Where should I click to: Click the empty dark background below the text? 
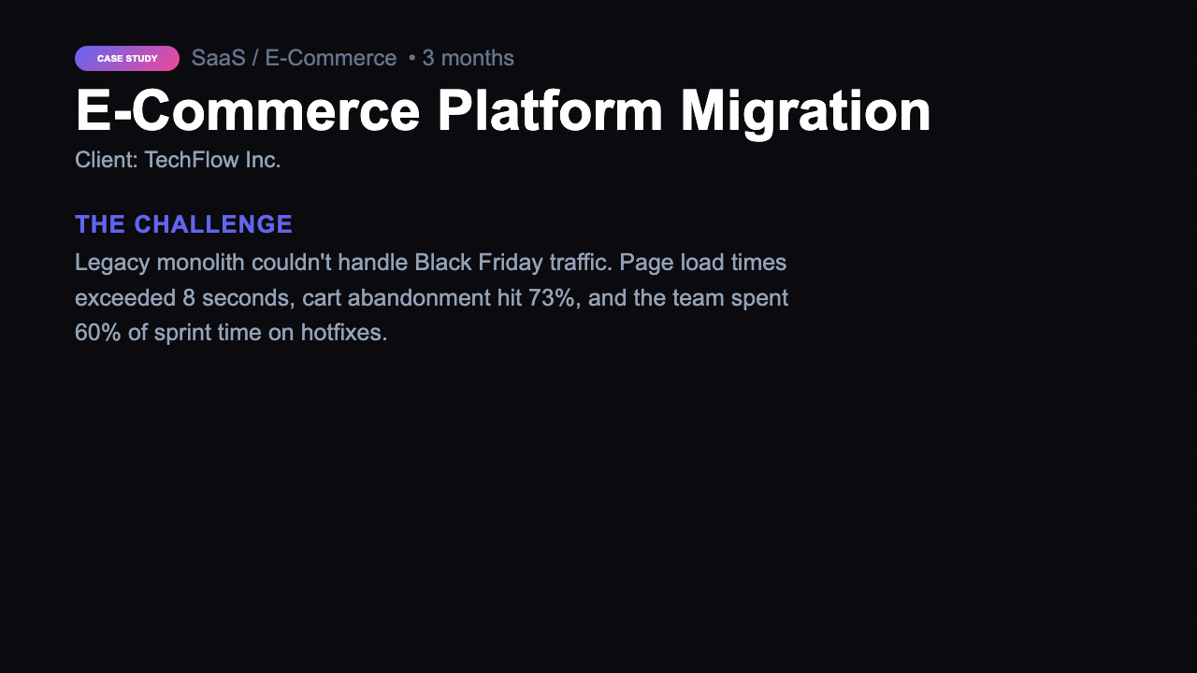coord(598,514)
